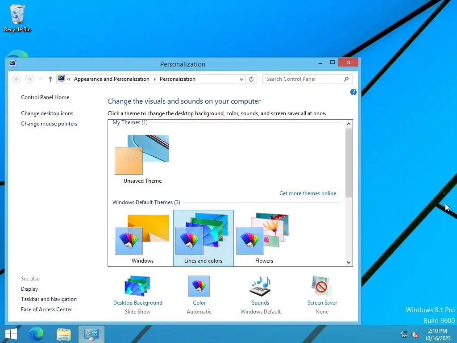Click the search magnifier icon
Image resolution: width=457 pixels, height=343 pixels.
346,79
